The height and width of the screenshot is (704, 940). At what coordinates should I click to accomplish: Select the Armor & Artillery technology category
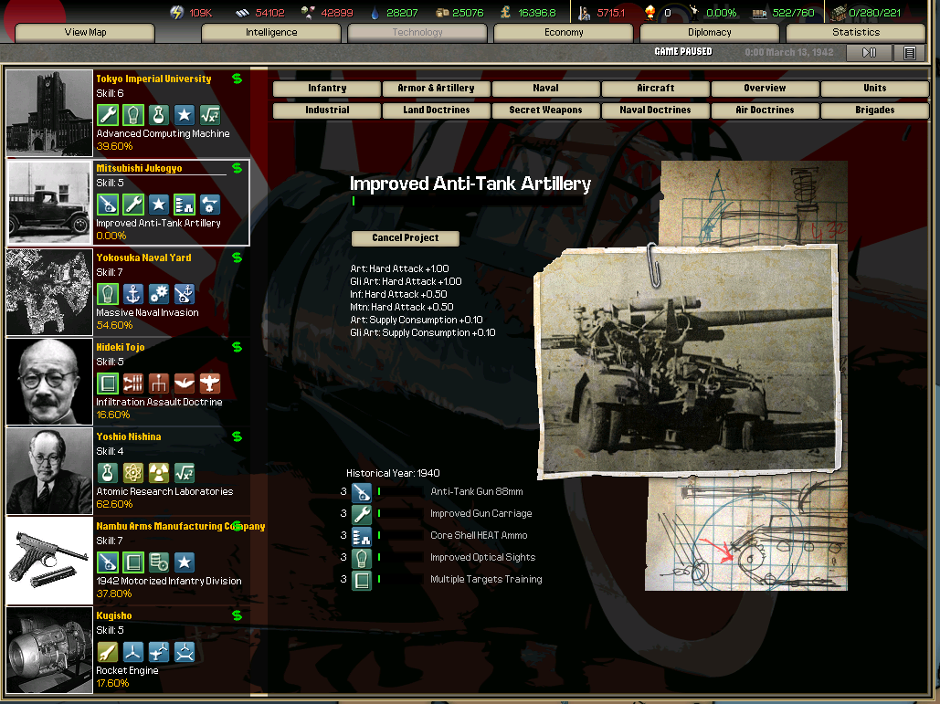(436, 89)
